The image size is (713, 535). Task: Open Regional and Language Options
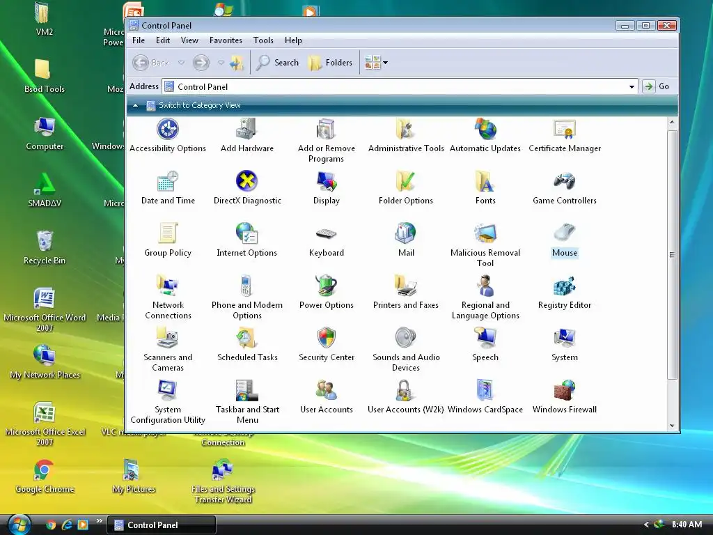(x=485, y=297)
